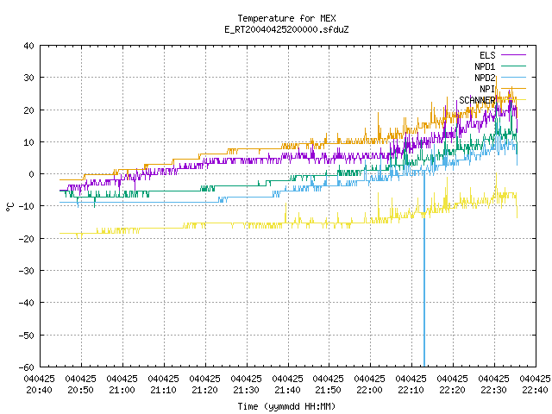Click the purple ELS legend line sample

pyautogui.click(x=513, y=55)
